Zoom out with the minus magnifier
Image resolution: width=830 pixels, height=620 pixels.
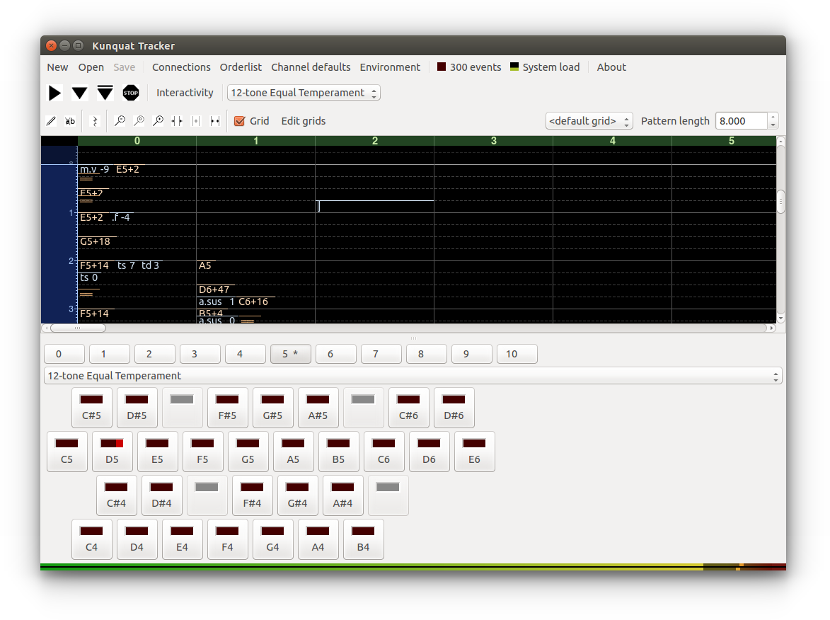click(x=120, y=121)
